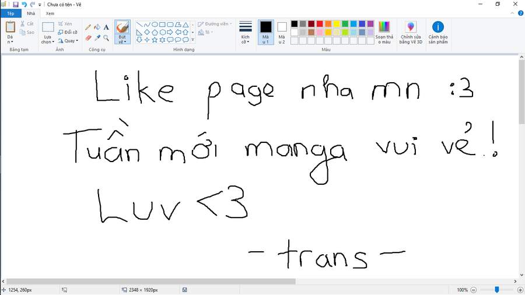Image resolution: width=525 pixels, height=295 pixels.
Task: Switch to the Xem tab
Action: coord(50,13)
